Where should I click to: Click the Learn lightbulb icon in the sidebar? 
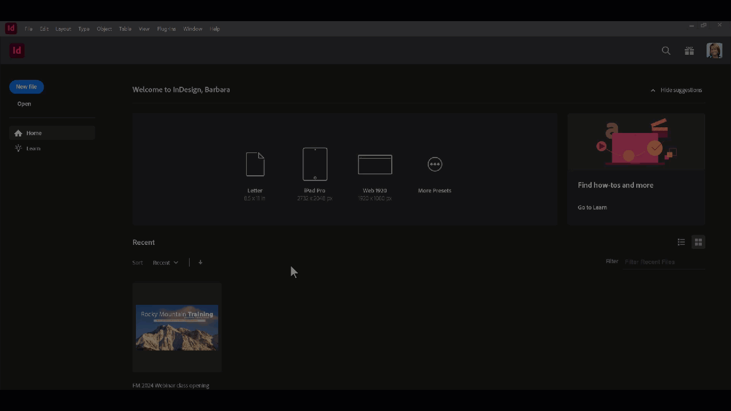tap(18, 148)
